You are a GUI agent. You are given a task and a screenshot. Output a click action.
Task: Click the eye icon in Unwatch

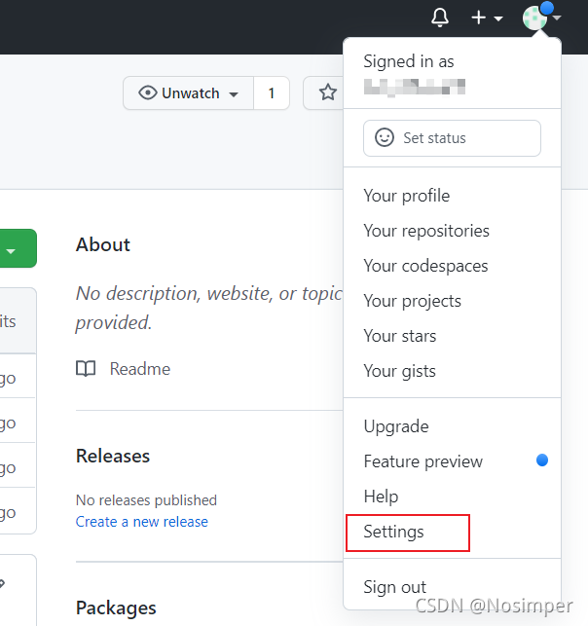pyautogui.click(x=148, y=92)
